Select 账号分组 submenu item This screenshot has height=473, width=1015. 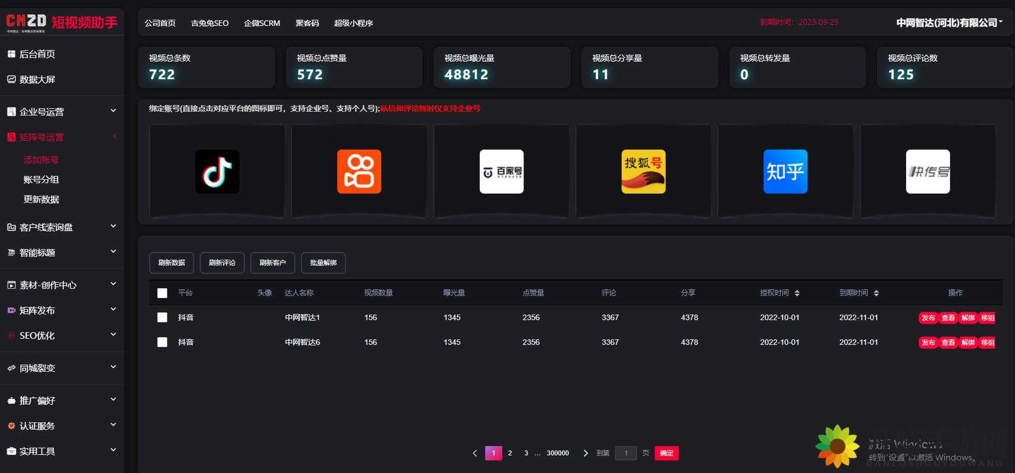coord(41,180)
